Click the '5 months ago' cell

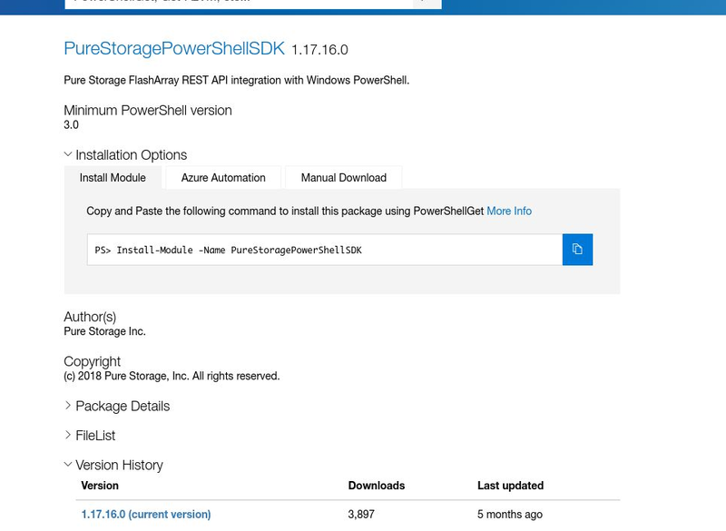510,515
